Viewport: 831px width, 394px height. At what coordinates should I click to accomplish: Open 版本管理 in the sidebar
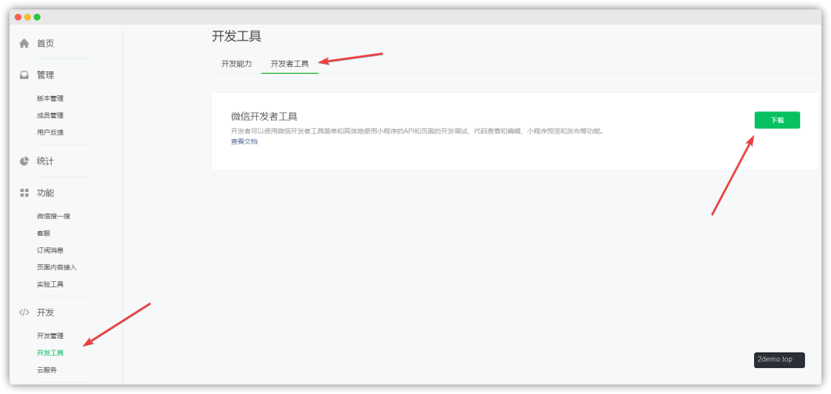click(x=50, y=98)
